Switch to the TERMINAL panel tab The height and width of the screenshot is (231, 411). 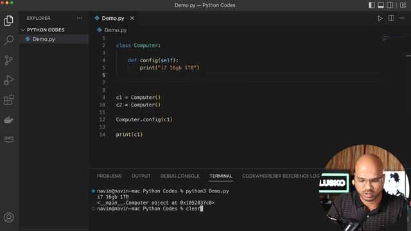click(221, 176)
